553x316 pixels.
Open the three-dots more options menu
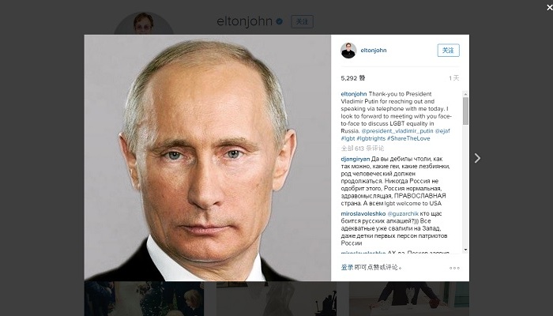(454, 268)
